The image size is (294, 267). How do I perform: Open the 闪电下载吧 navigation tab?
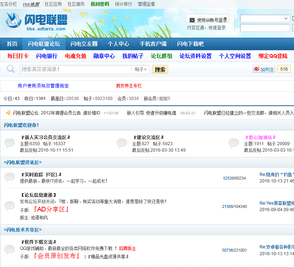[x=190, y=44]
